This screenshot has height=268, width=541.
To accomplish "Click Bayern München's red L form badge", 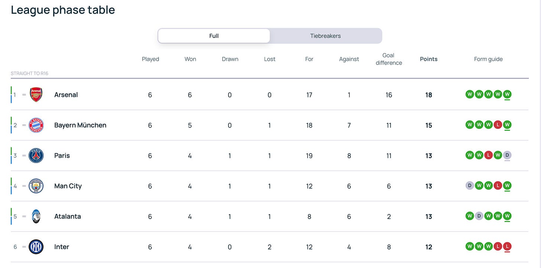I will 498,125.
